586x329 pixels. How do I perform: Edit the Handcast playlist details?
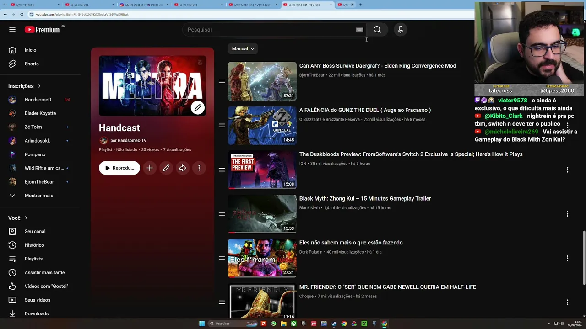pyautogui.click(x=166, y=168)
